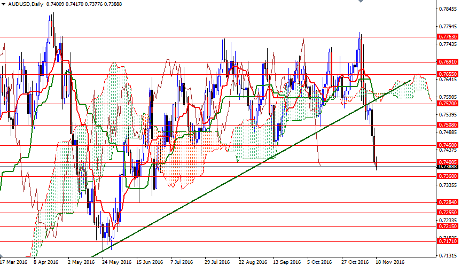This screenshot has height=266, width=461.
Task: Click the 8 Apr 2016 date label
Action: pos(46,262)
